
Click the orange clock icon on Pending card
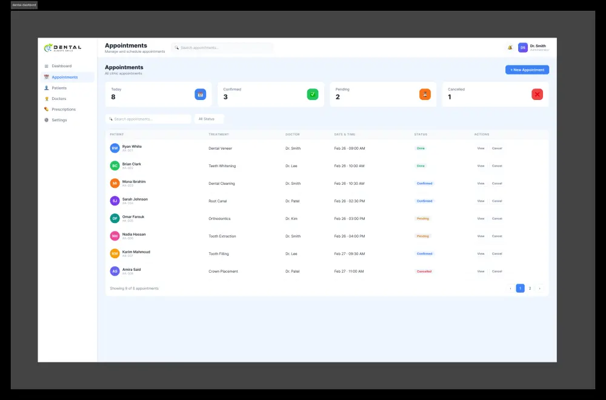tap(425, 94)
